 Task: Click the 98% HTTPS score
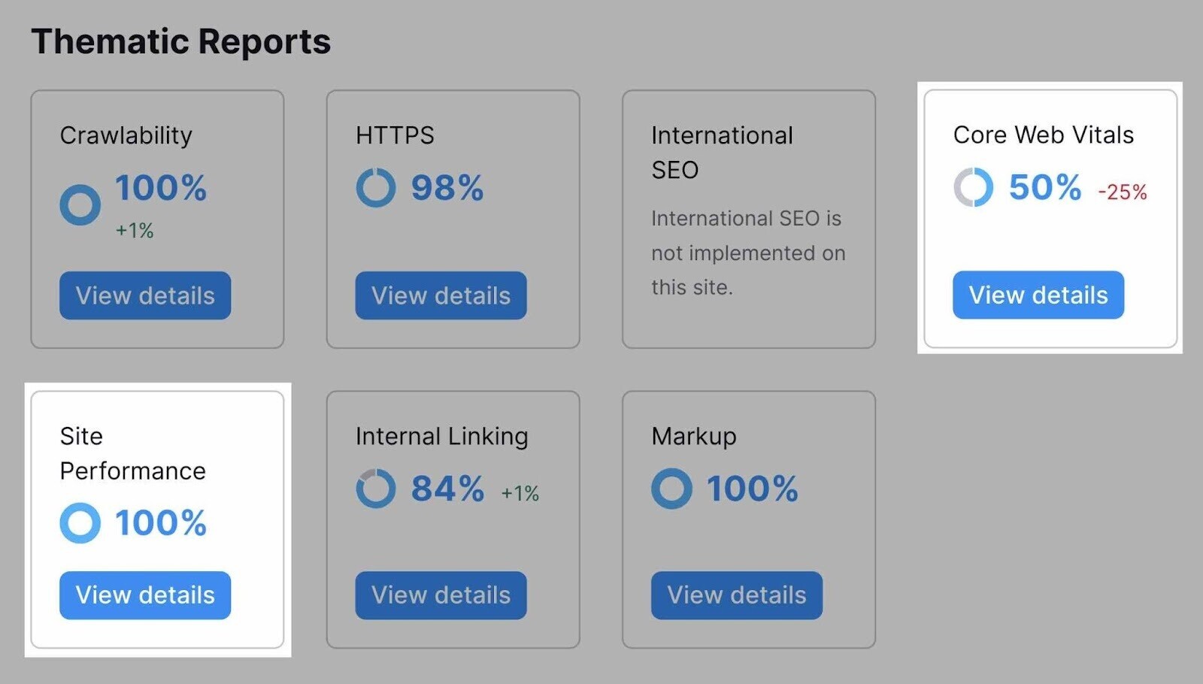coord(449,188)
